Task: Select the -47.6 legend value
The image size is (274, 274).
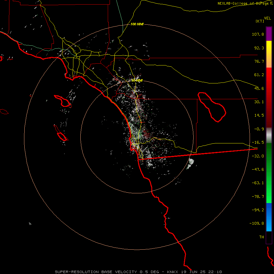Action: tap(258, 170)
